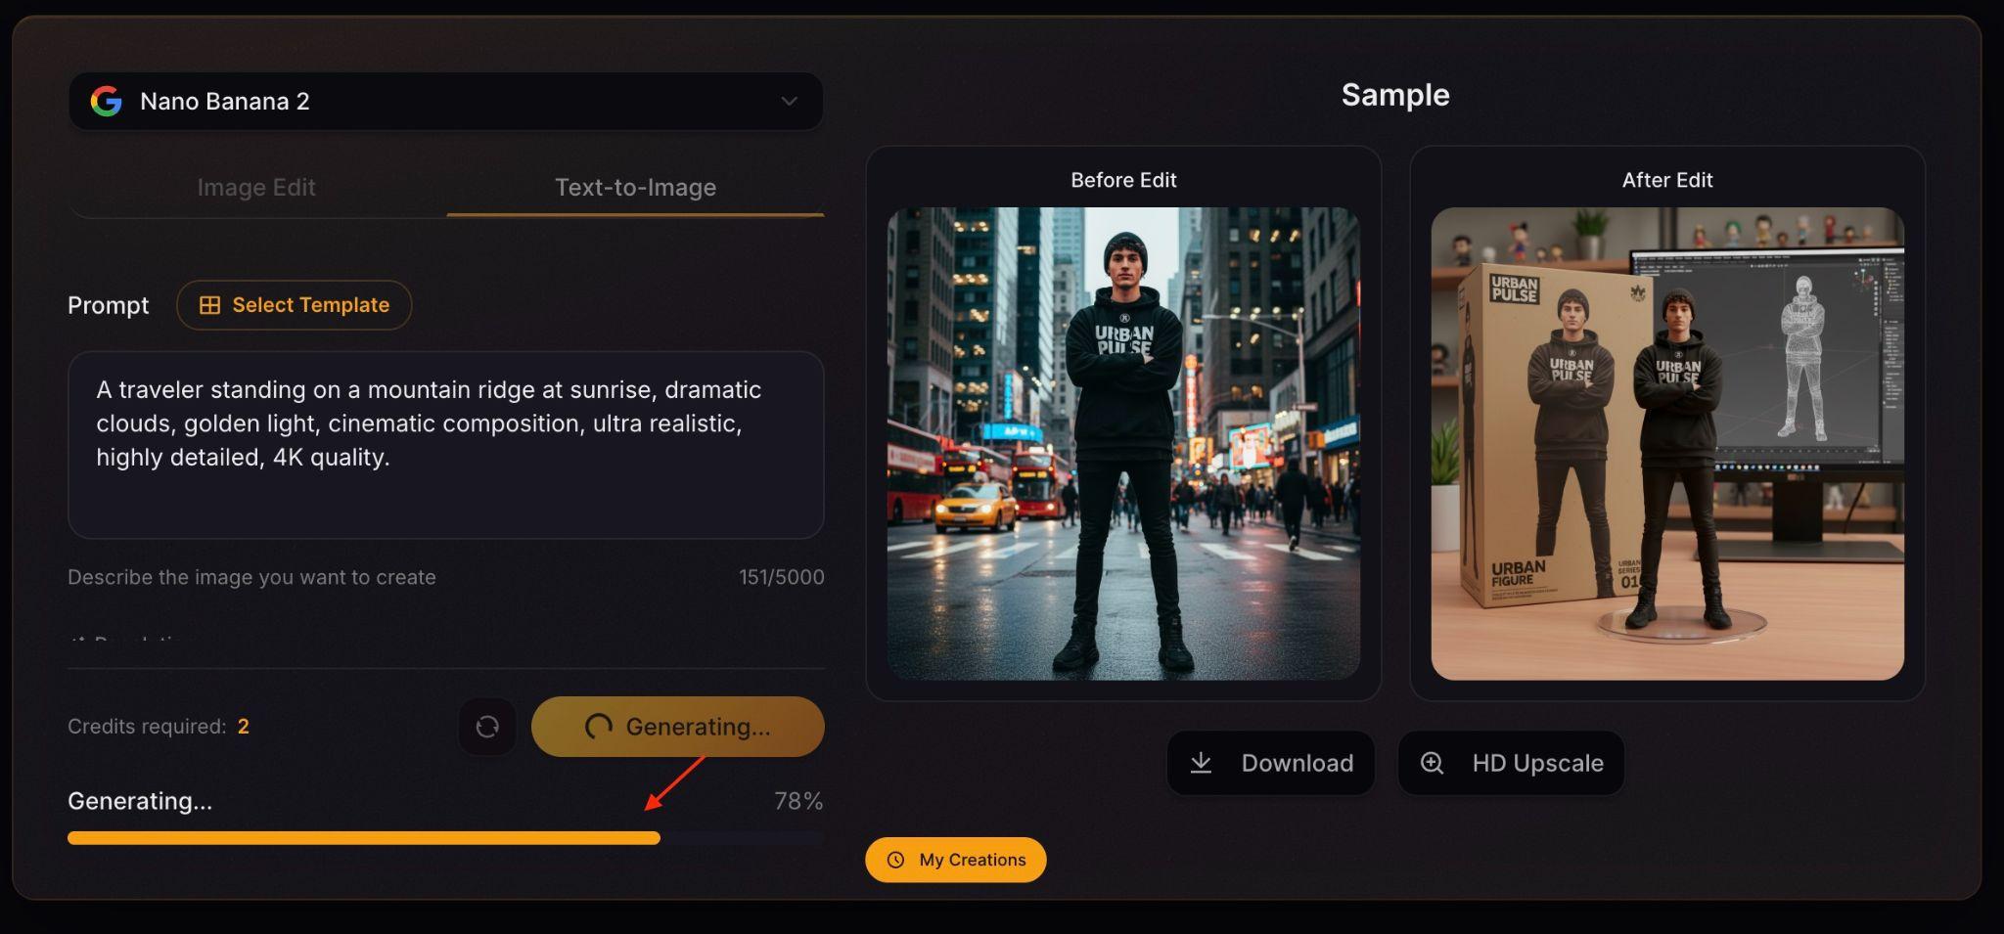Click the Prompt label

pyautogui.click(x=108, y=305)
